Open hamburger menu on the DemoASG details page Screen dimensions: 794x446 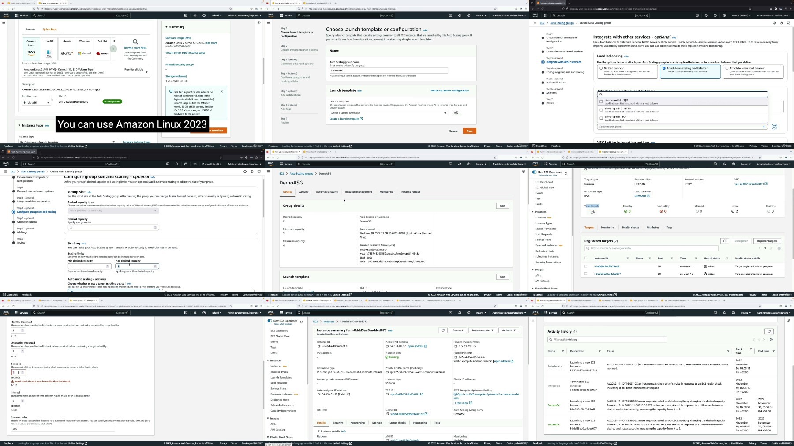tap(268, 172)
